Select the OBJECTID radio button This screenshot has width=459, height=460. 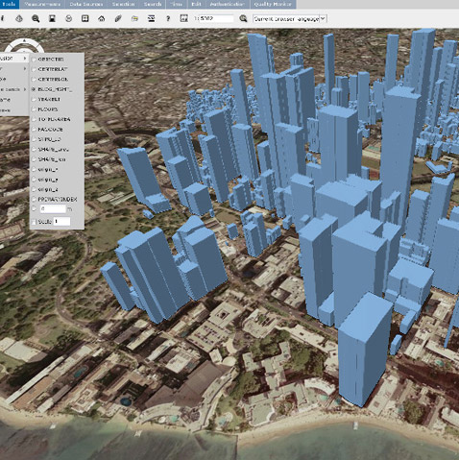[x=34, y=60]
